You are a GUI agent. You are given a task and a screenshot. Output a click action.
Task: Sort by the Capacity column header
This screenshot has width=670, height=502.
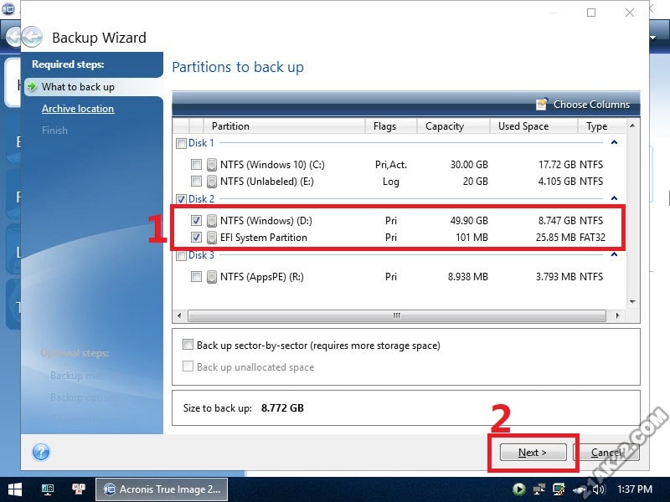pos(453,126)
